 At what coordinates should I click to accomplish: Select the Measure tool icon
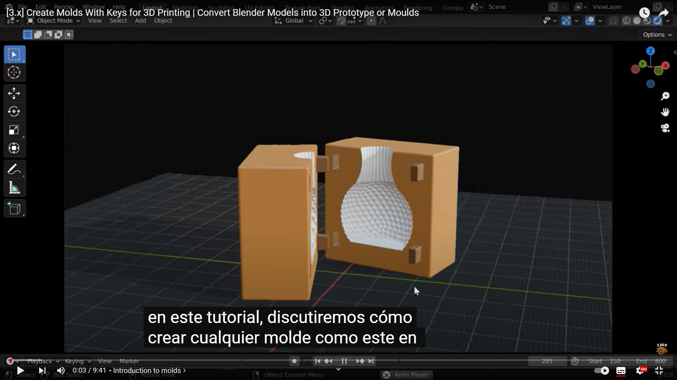[14, 188]
